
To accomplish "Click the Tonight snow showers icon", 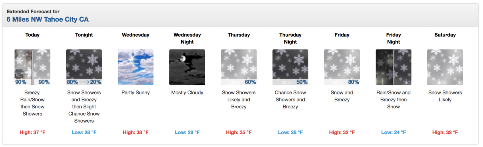I will (x=84, y=67).
